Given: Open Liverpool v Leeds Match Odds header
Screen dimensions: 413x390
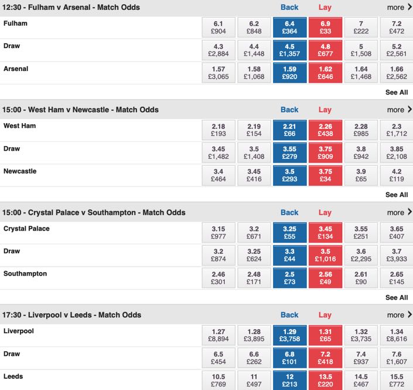Looking at the screenshot, I should [71, 315].
